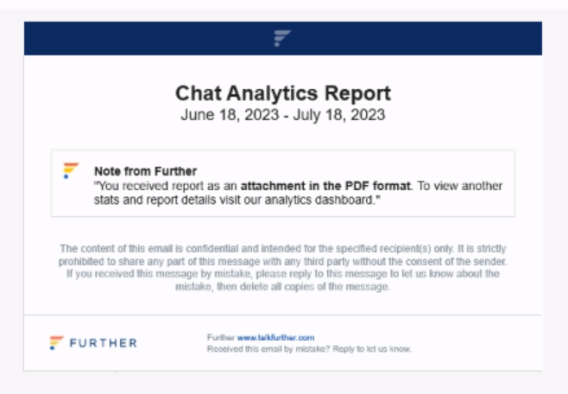Click the If you received this message line

[283, 274]
